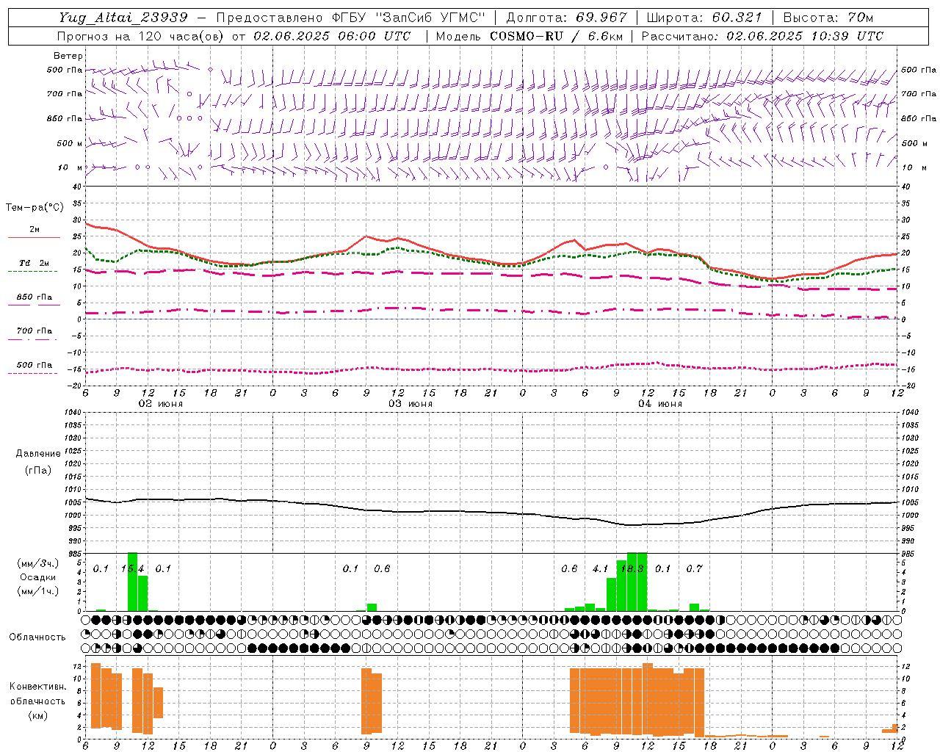
Task: Click the Облачность cloudiness row label
Action: pyautogui.click(x=37, y=637)
